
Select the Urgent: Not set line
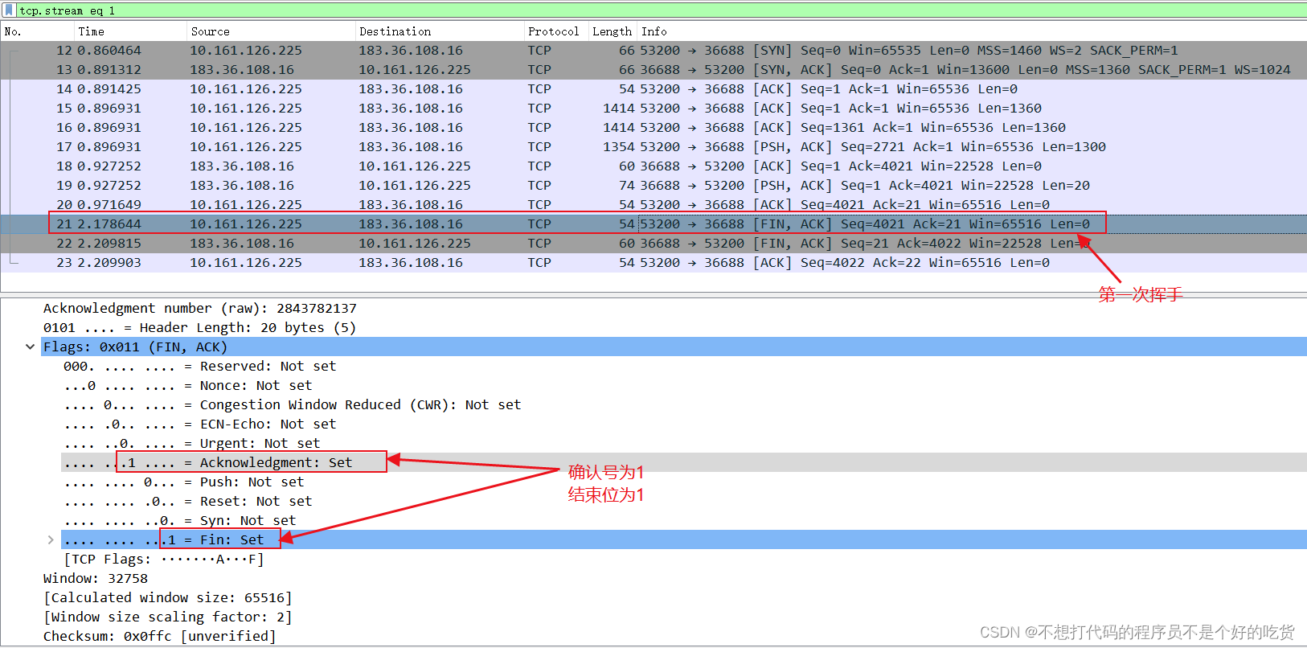click(191, 444)
